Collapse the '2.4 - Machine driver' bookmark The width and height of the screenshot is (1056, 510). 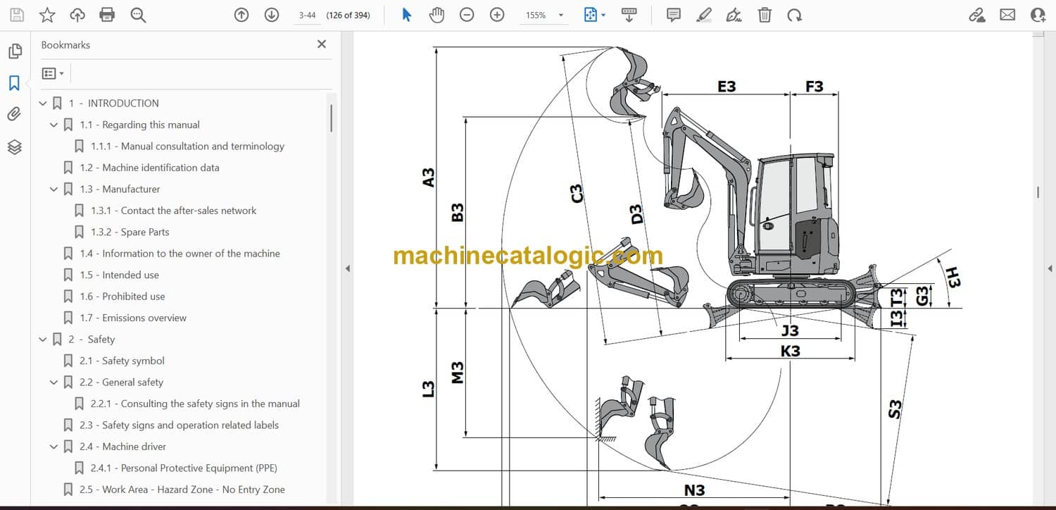click(x=54, y=447)
